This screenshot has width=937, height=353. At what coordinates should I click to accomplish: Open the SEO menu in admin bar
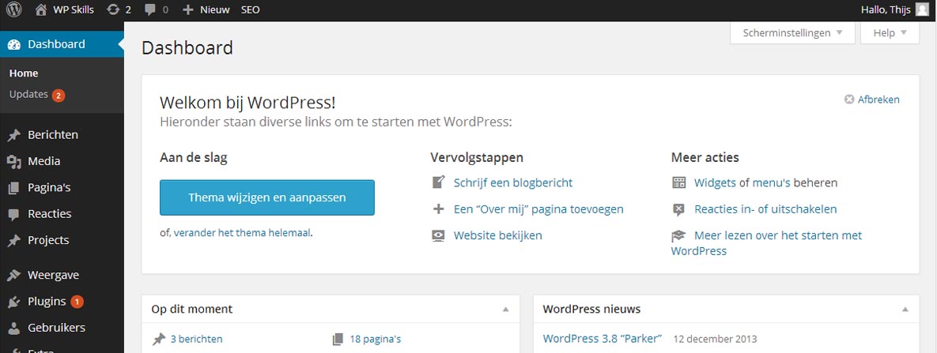[251, 10]
